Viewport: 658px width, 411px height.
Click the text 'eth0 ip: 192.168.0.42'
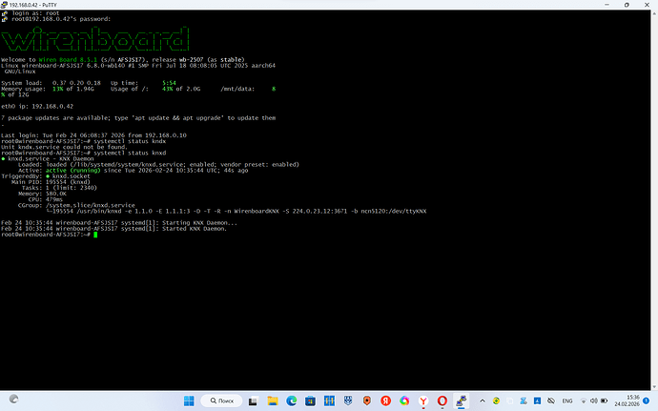[x=37, y=106]
